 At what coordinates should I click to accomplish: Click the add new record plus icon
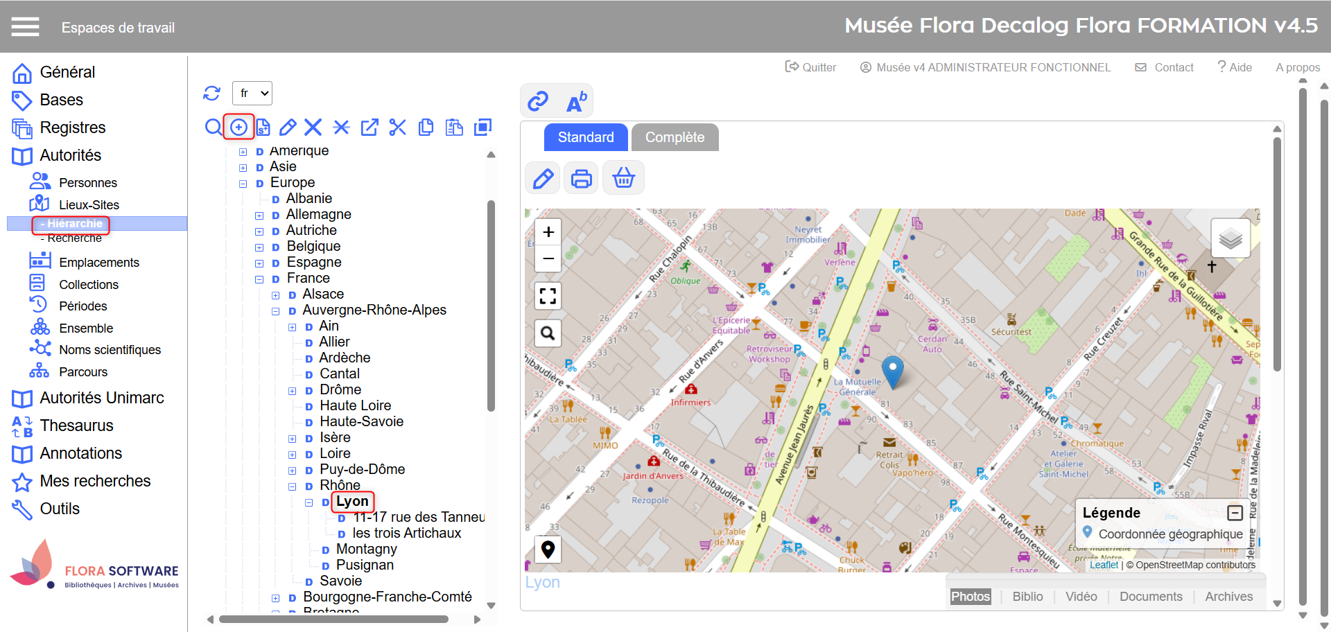[238, 127]
